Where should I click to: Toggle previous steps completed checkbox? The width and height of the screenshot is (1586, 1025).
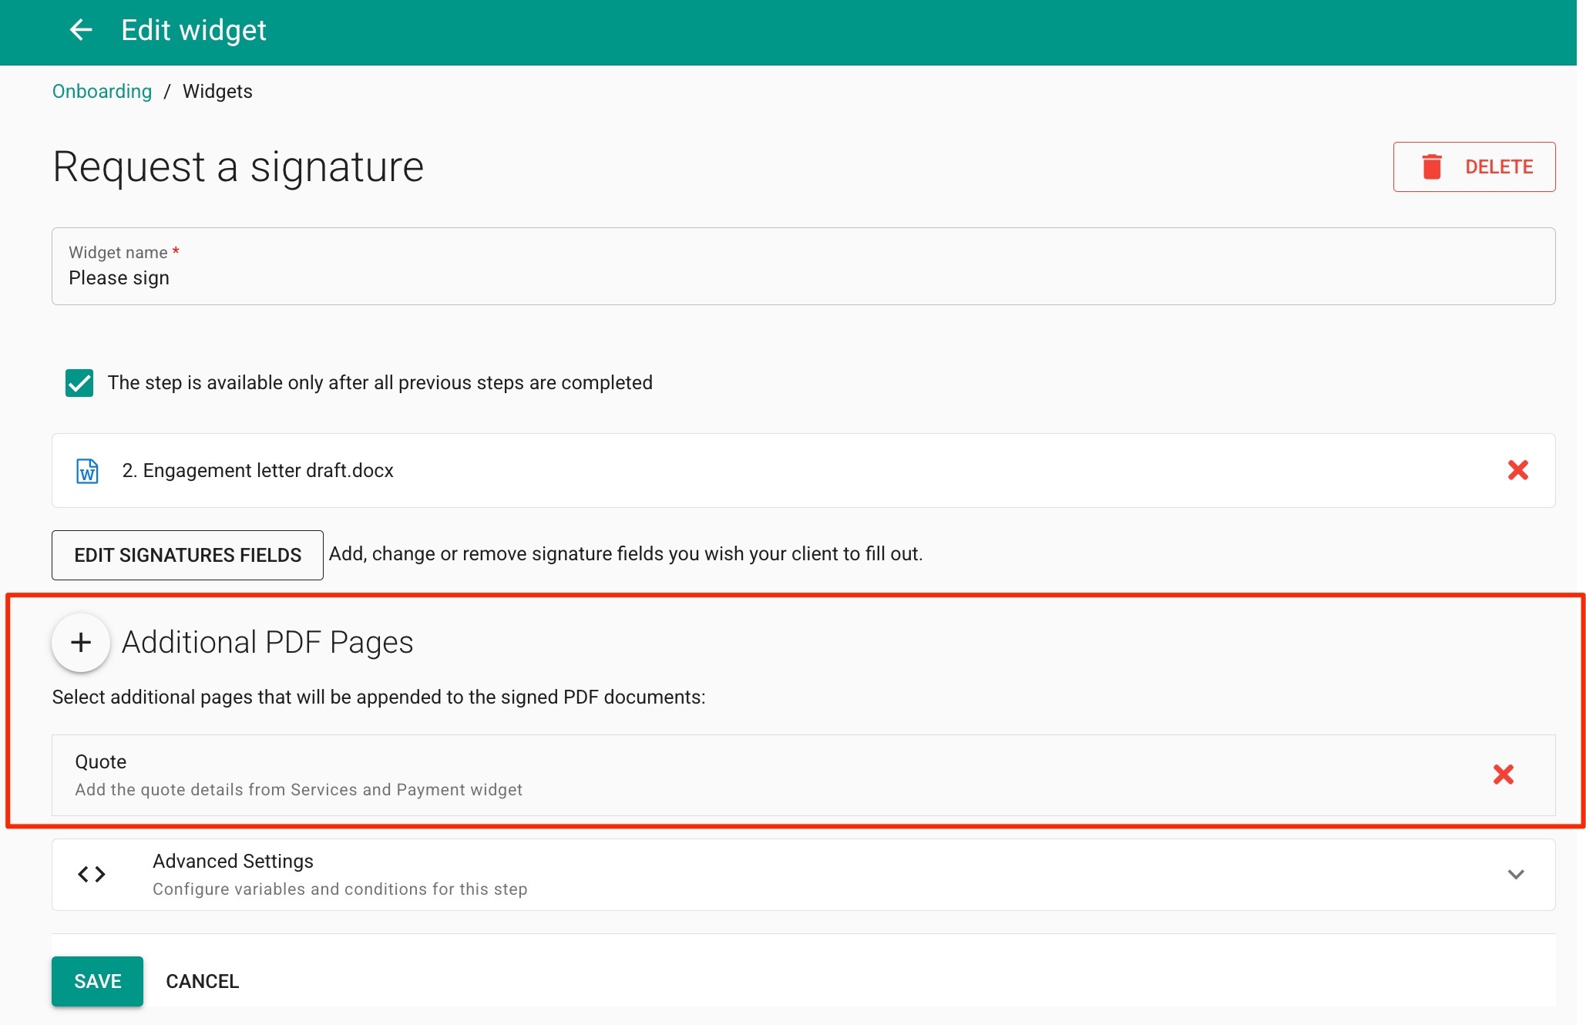coord(79,383)
